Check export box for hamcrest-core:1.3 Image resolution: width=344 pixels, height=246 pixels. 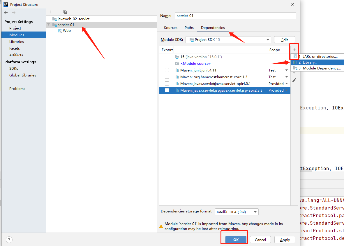[167, 77]
